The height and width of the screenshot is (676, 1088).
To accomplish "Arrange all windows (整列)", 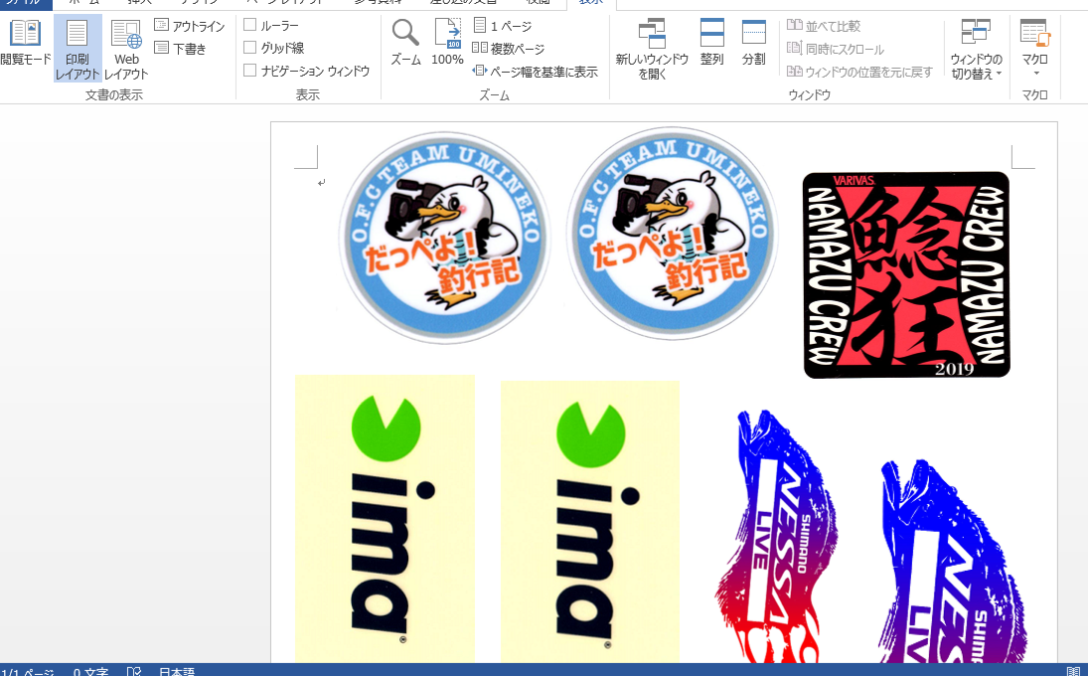I will 711,43.
